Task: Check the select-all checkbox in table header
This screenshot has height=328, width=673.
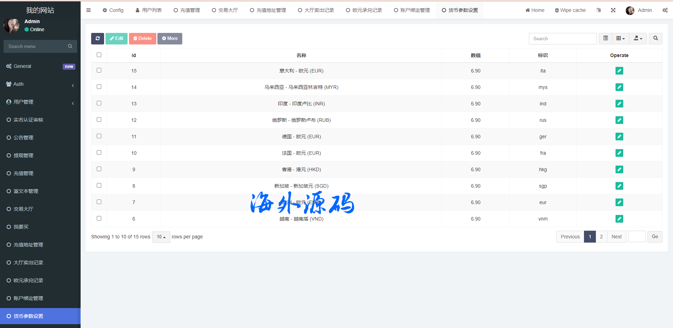Action: pos(99,55)
